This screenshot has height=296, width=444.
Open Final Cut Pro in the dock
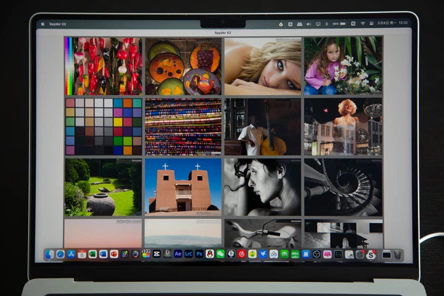click(146, 254)
